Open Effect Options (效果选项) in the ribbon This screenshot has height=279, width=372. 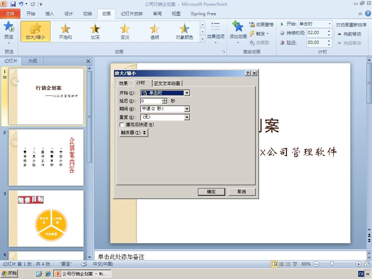(215, 33)
